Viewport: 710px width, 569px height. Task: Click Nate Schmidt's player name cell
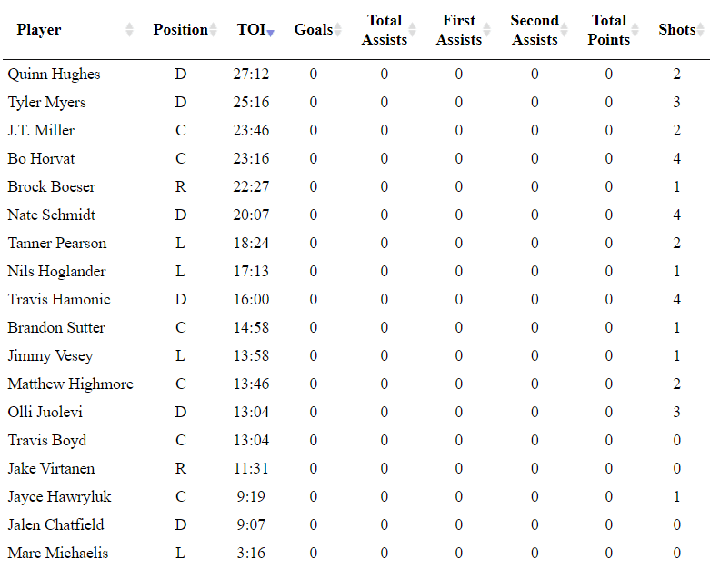51,215
